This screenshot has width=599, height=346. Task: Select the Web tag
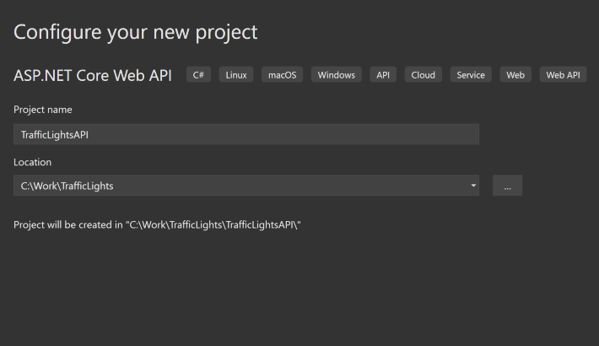pyautogui.click(x=515, y=75)
